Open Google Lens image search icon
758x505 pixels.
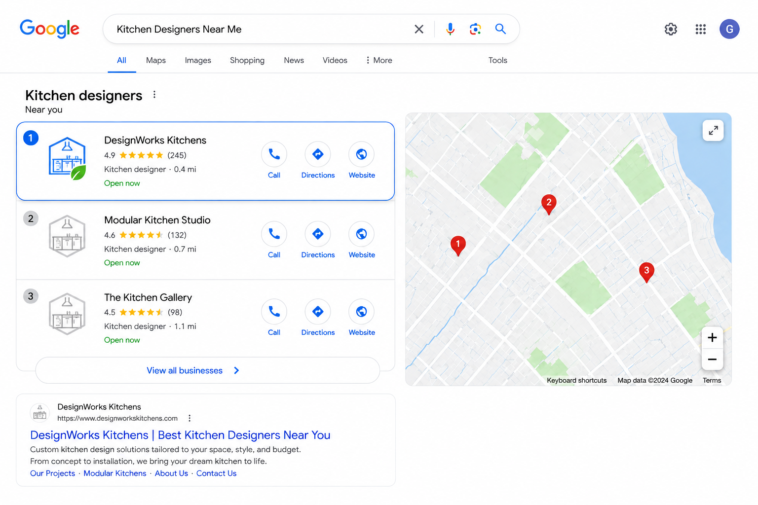[x=475, y=29]
